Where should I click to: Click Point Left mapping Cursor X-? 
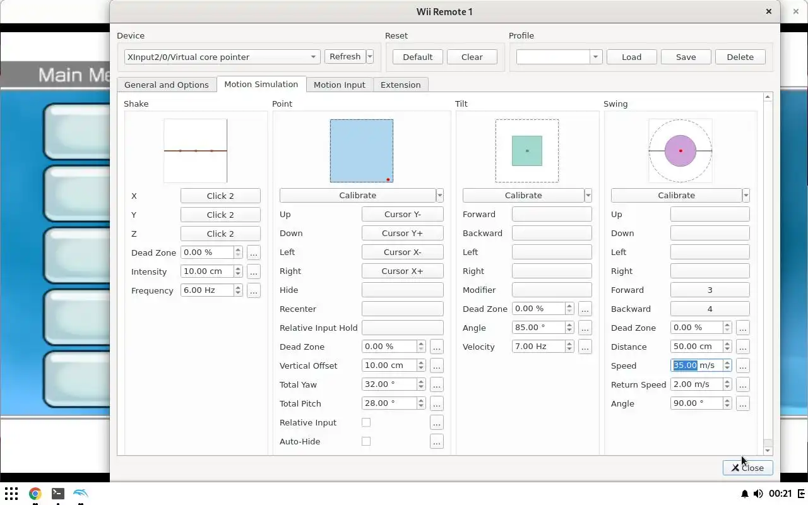click(403, 252)
